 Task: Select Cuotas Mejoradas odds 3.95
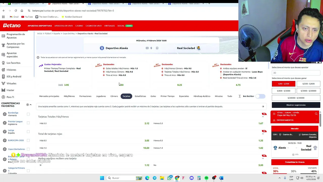[66, 85]
